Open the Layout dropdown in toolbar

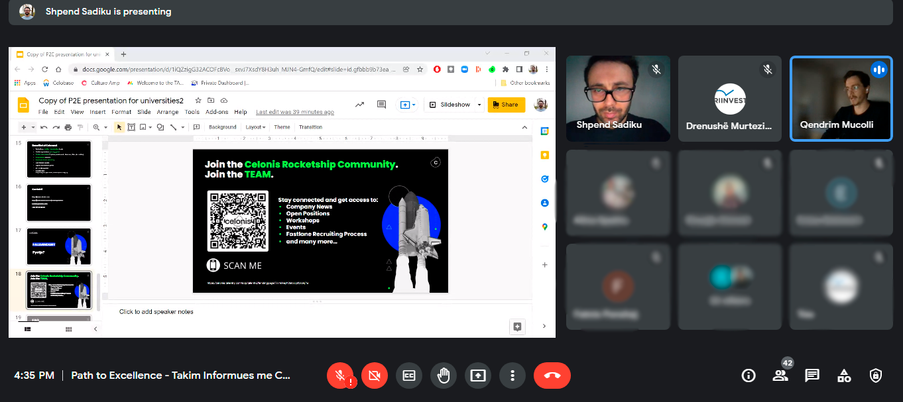coord(255,127)
